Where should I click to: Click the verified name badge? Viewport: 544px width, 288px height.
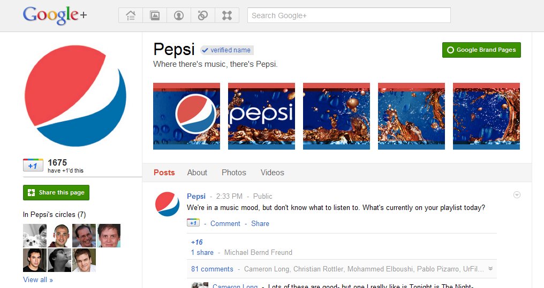227,50
